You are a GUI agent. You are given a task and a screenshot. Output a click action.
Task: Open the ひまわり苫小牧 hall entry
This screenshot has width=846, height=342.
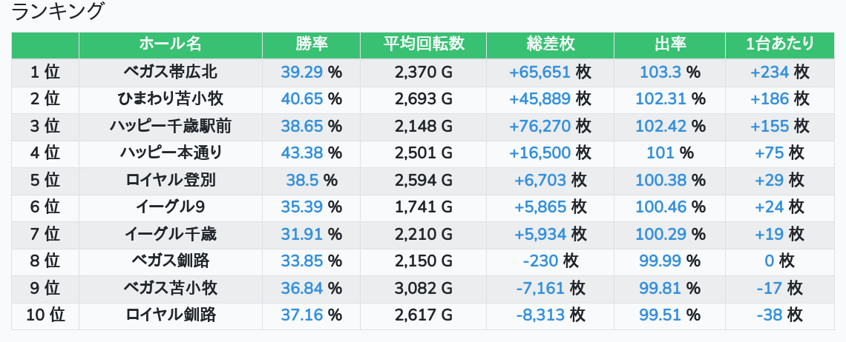coord(170,99)
